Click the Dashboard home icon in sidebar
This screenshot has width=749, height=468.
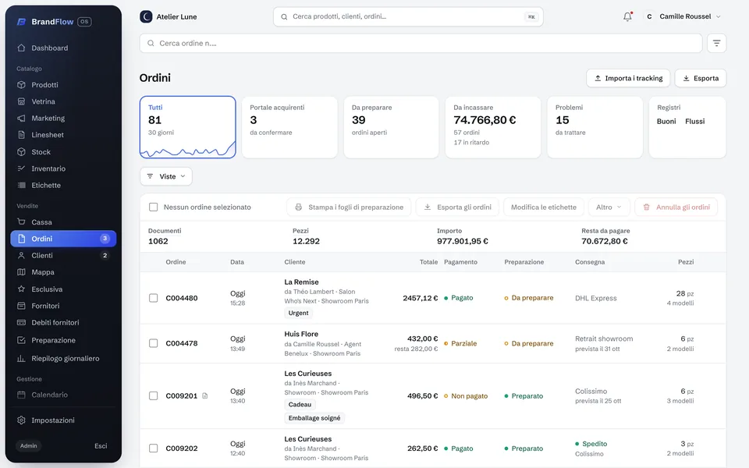pyautogui.click(x=21, y=48)
